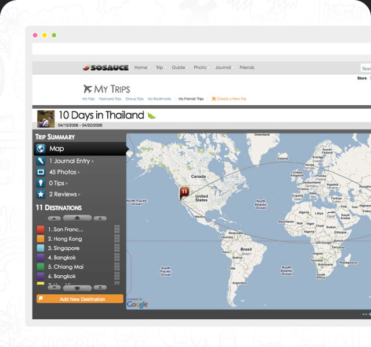
Task: Select destination 6. Bangkok
Action: pos(62,276)
